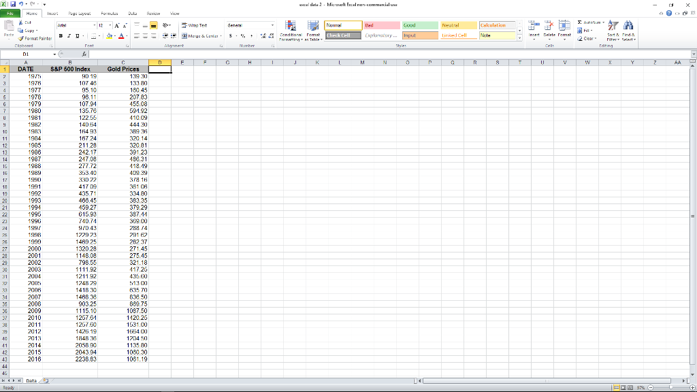Apply the Input cell style
The width and height of the screenshot is (697, 392).
[x=420, y=35]
